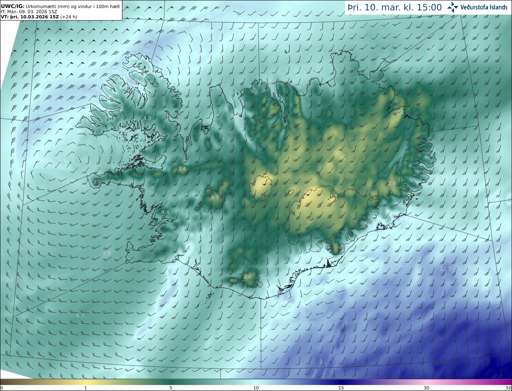
Task: Click the 6.7 value label offshore
Action: [80, 315]
